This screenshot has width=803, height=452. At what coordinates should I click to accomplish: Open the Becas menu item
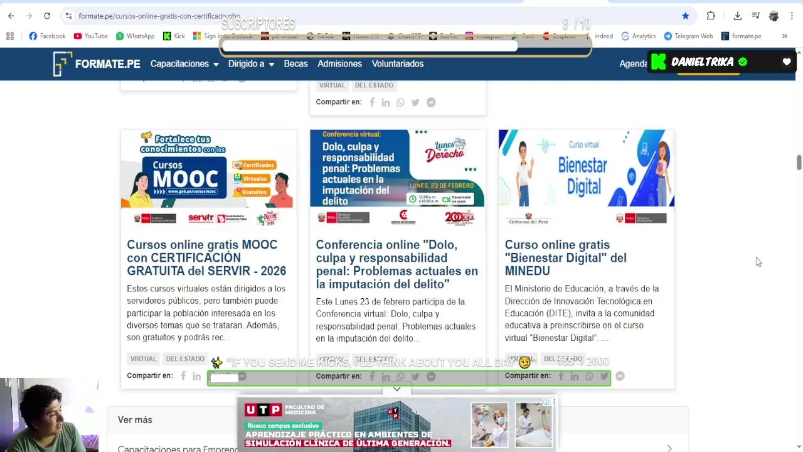(295, 64)
